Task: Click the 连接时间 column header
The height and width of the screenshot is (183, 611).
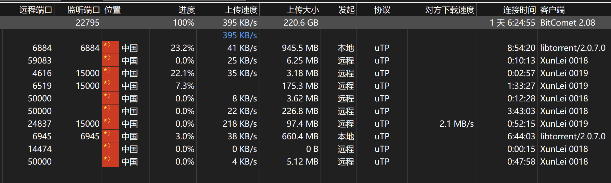Action: (x=507, y=10)
